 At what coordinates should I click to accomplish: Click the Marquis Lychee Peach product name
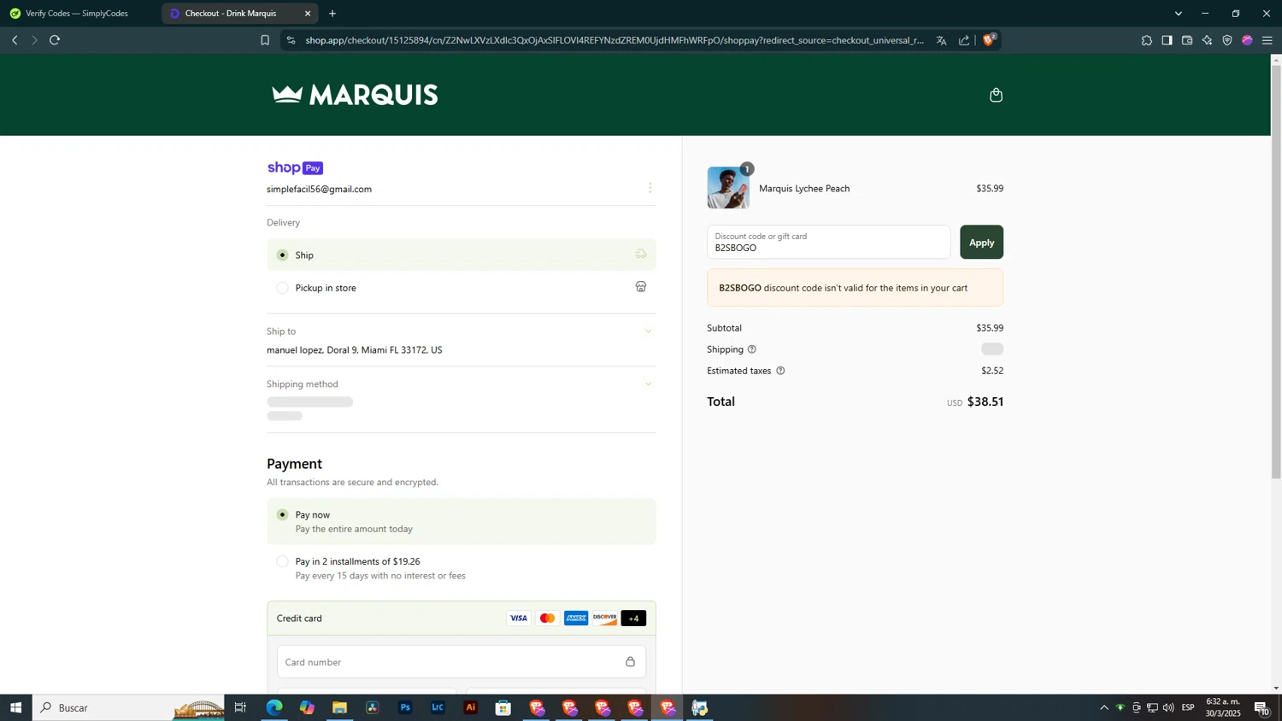(804, 189)
